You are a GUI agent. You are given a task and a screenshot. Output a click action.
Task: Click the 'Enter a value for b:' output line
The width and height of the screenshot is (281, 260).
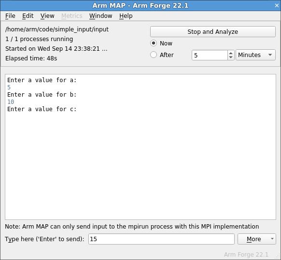(x=42, y=95)
